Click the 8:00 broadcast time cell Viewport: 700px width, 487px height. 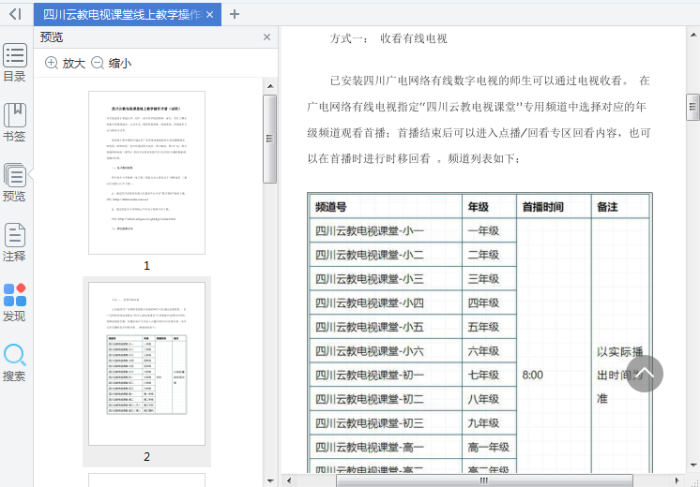(554, 346)
